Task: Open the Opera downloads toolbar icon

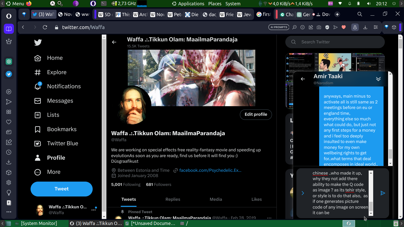Action: (365, 27)
